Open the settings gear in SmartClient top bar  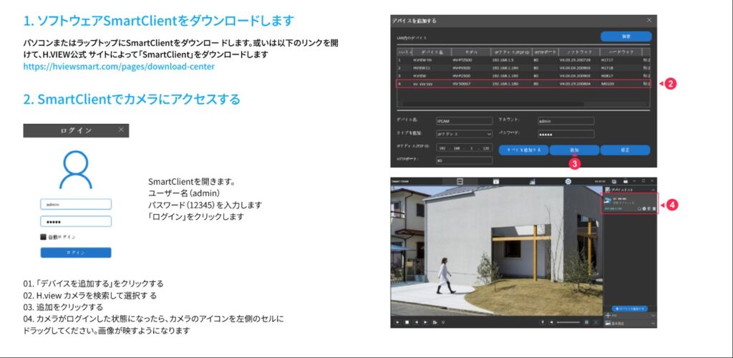[568, 181]
